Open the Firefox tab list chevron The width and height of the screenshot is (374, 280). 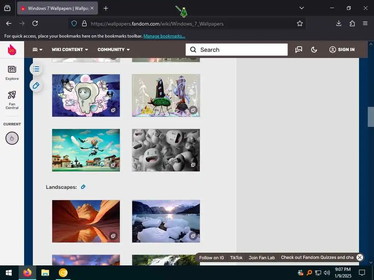(301, 8)
